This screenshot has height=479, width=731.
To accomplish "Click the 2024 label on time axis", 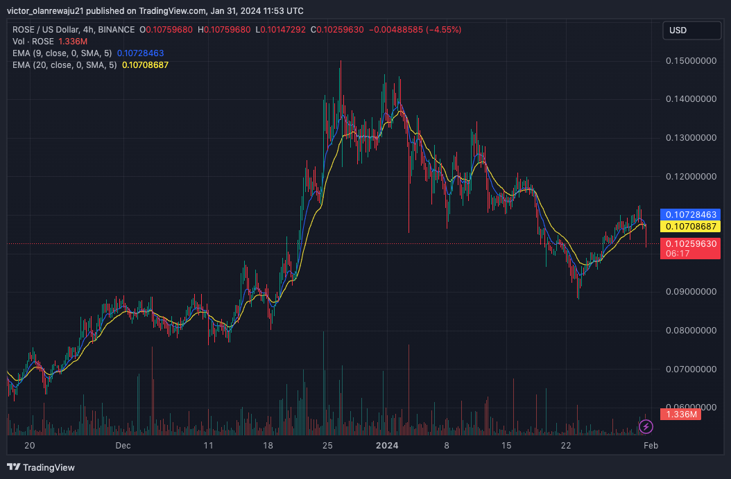I will (x=387, y=446).
